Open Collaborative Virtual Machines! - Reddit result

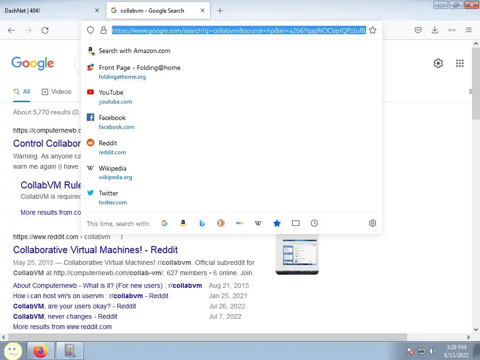pyautogui.click(x=96, y=250)
